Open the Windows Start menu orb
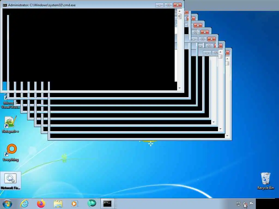This screenshot has height=209, width=279. [7, 204]
